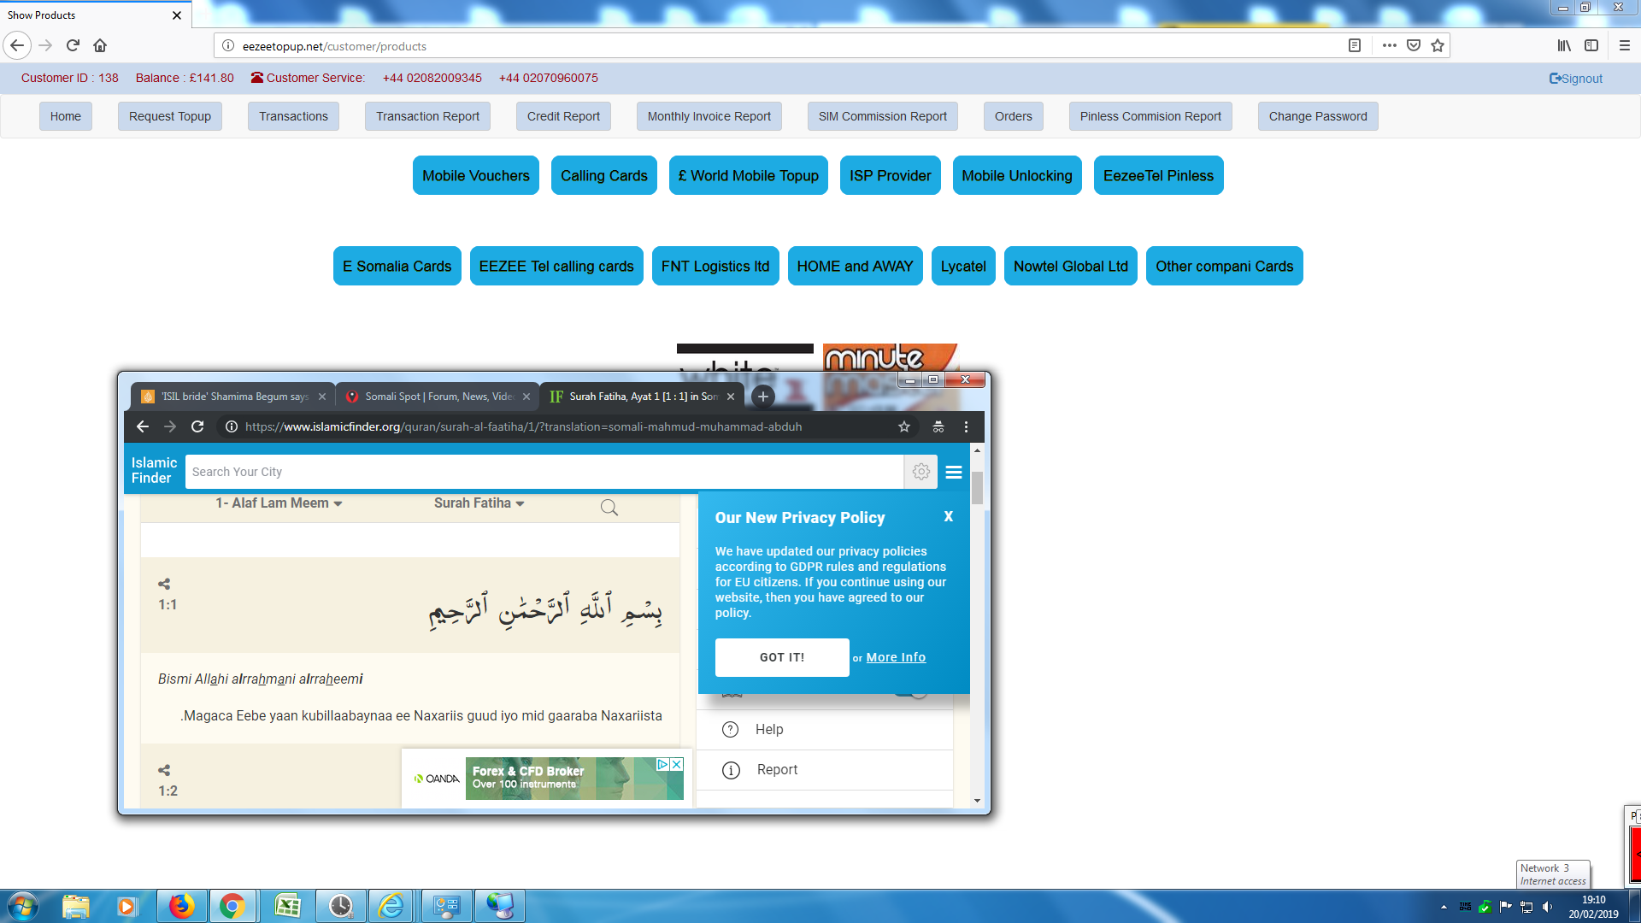Open Credit Report menu item
This screenshot has height=923, width=1641.
coord(563,116)
